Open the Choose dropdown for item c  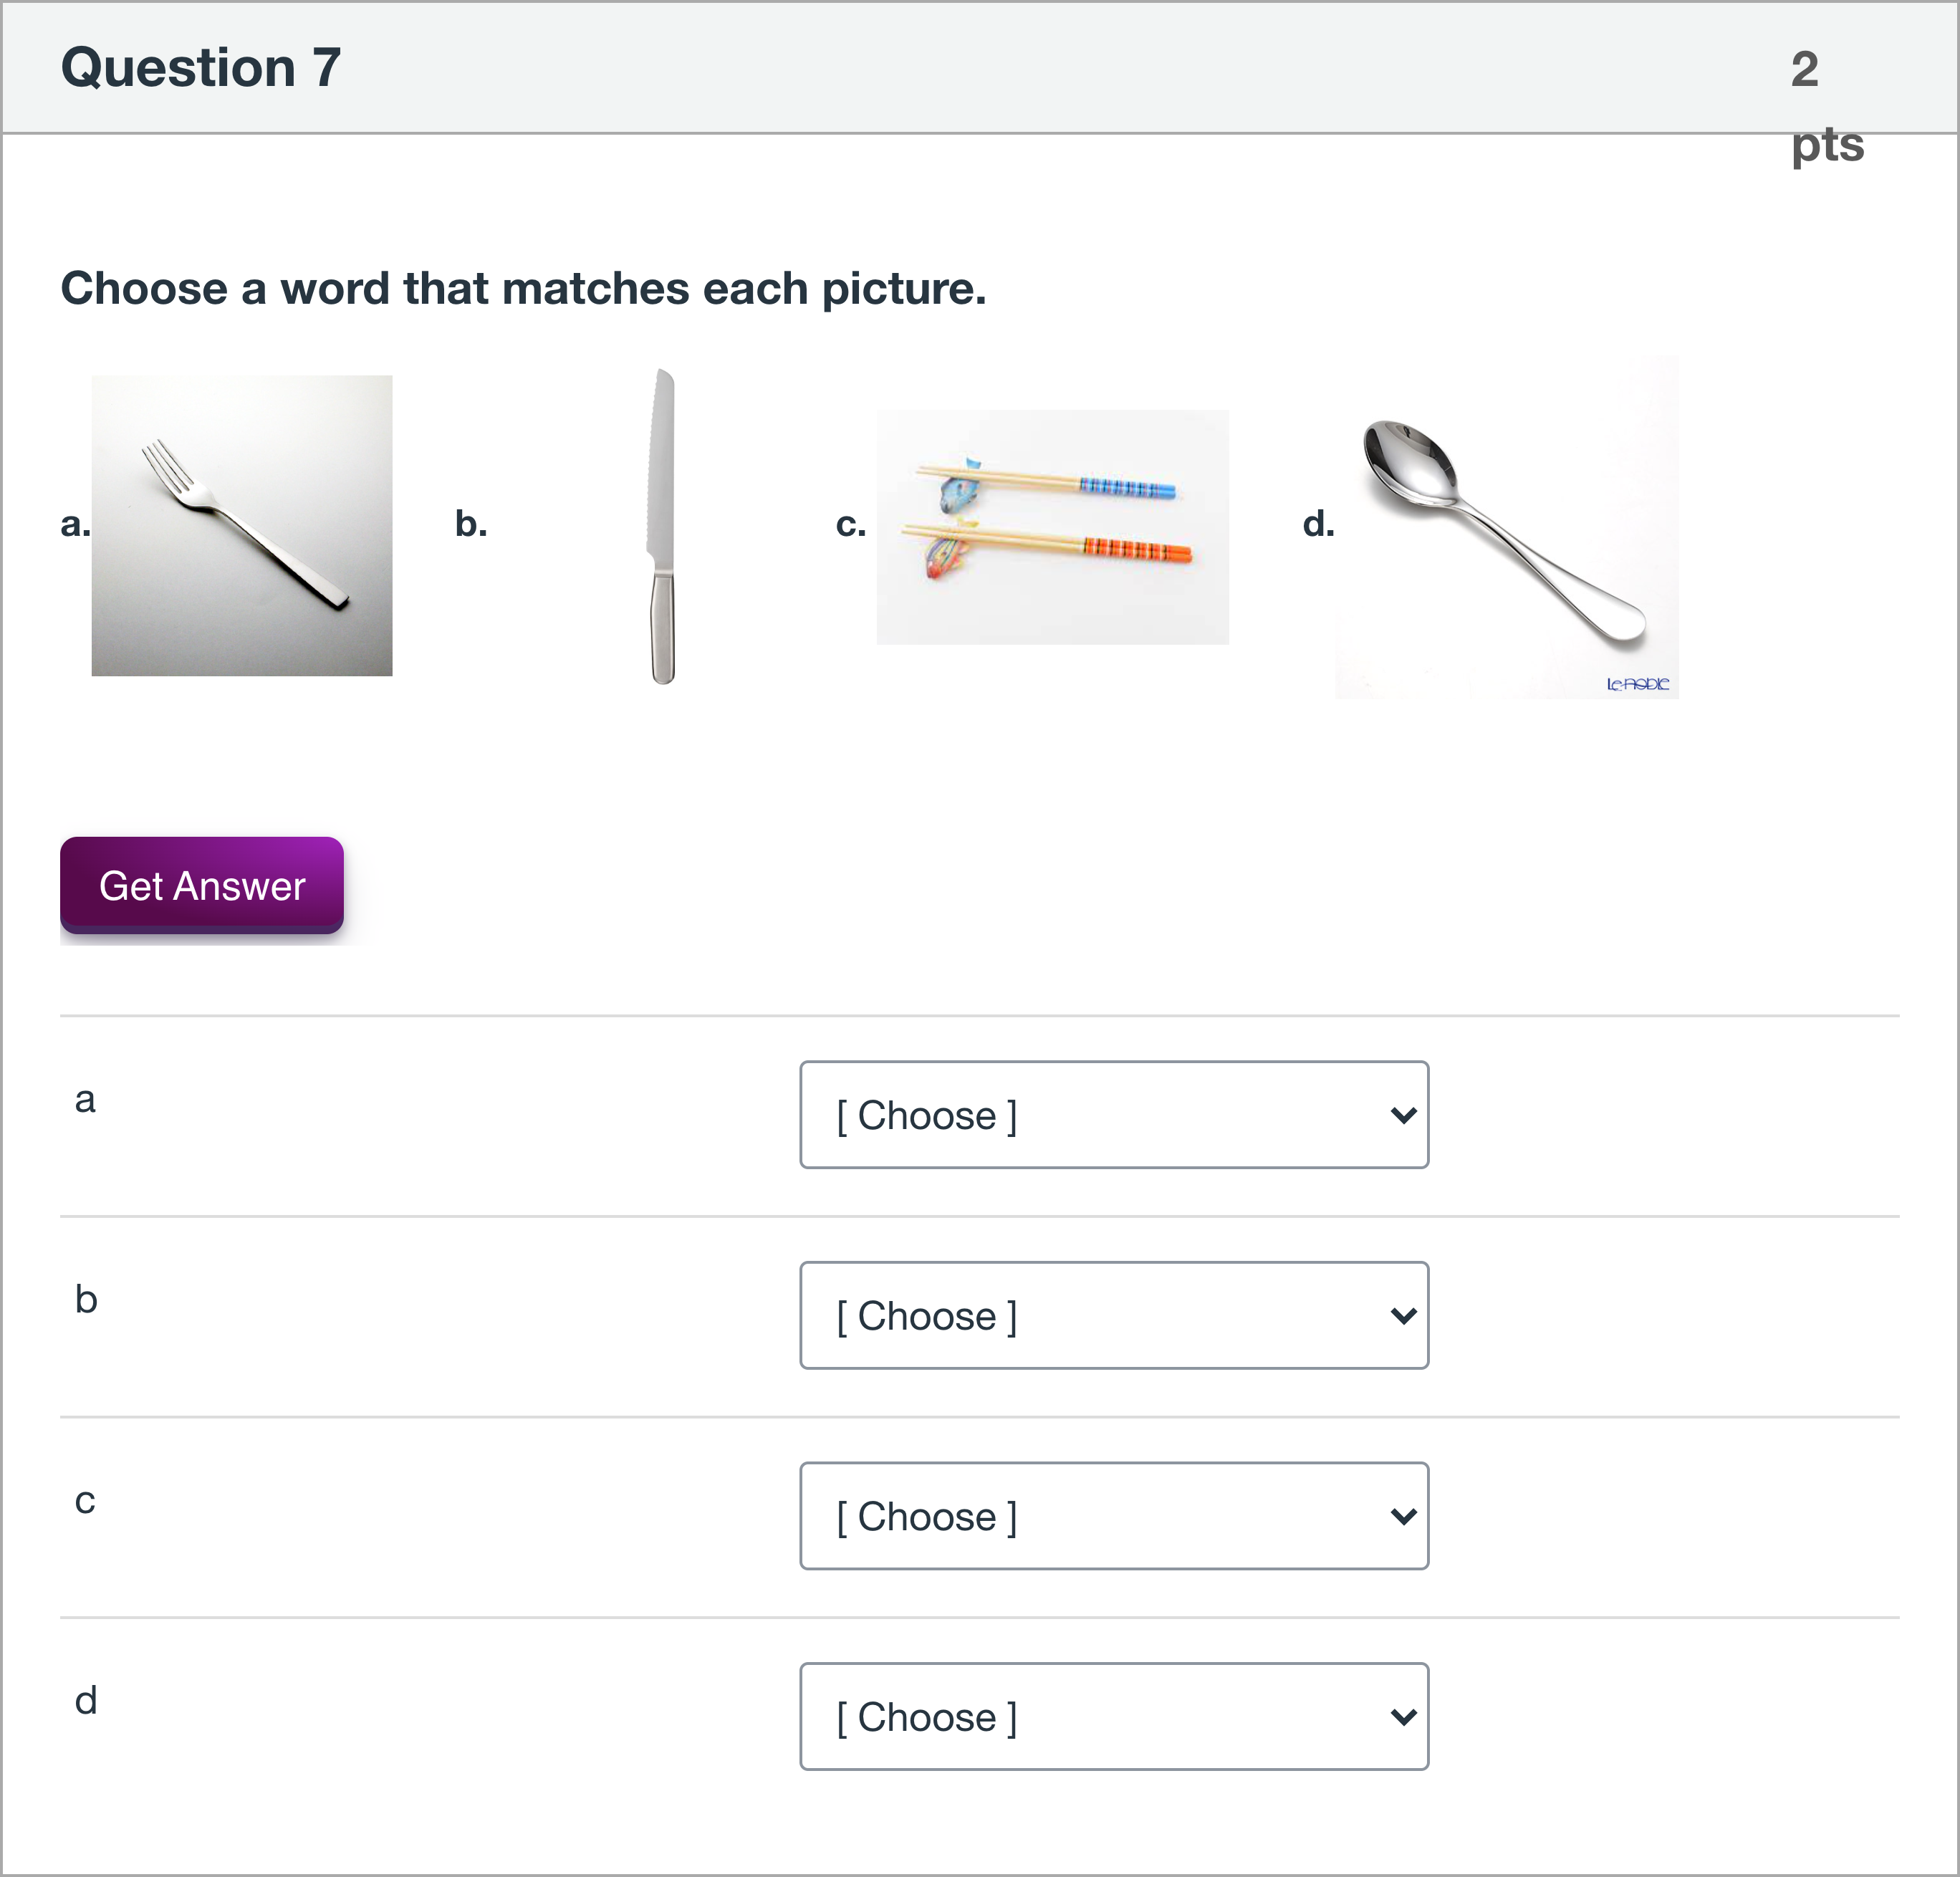(1114, 1516)
